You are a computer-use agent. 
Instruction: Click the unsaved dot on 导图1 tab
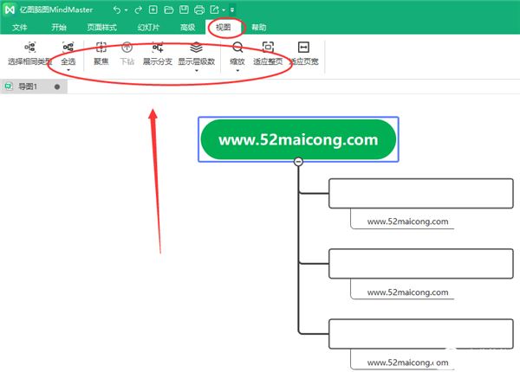[57, 87]
